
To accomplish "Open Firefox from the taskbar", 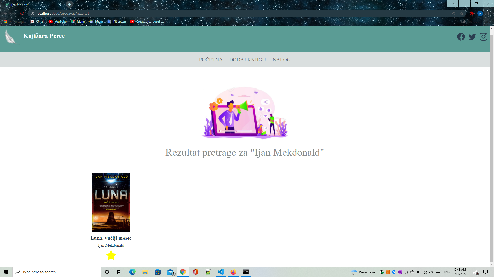I will pyautogui.click(x=233, y=272).
